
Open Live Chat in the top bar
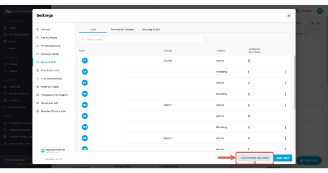[304, 11]
